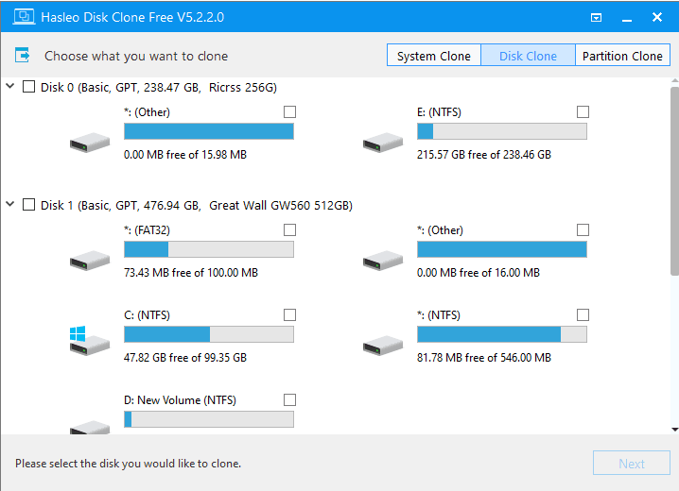Click '81.78 MB free of 546.00 MB' text
The image size is (679, 491).
[483, 358]
